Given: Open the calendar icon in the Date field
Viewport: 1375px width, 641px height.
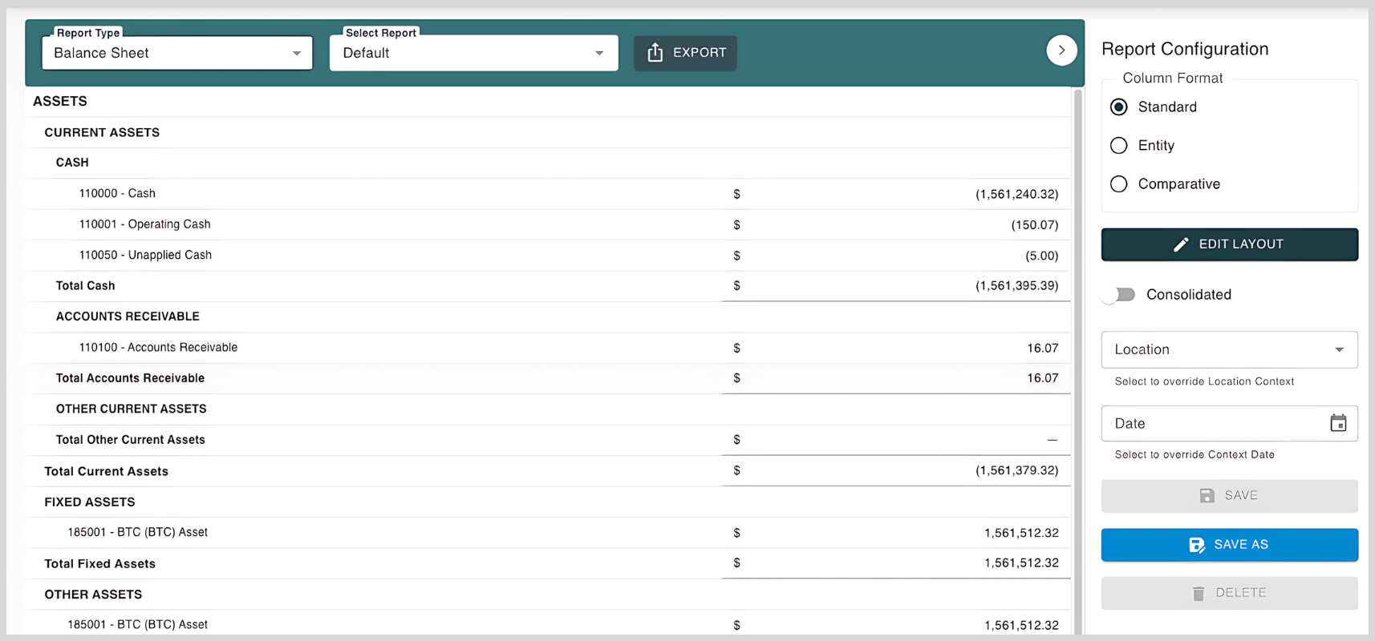Looking at the screenshot, I should pyautogui.click(x=1338, y=423).
